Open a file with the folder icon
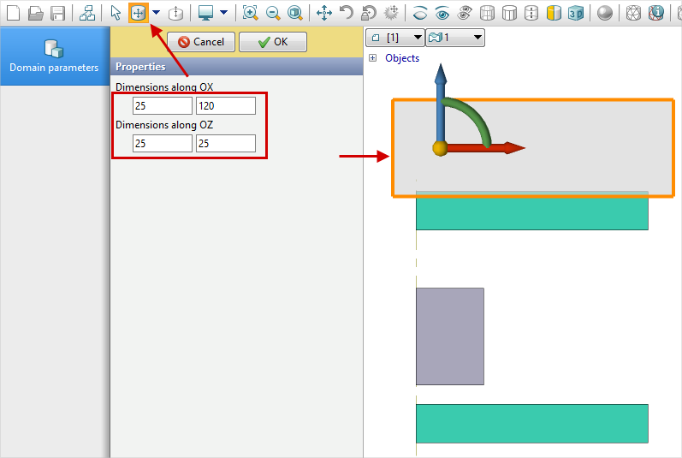This screenshot has height=458, width=682. pos(35,13)
